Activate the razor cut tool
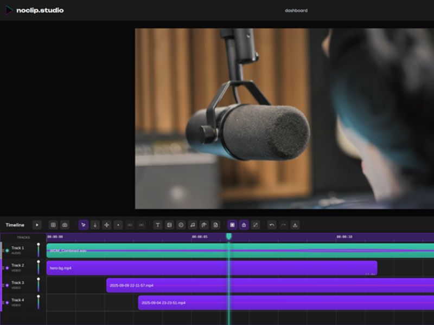 point(94,224)
